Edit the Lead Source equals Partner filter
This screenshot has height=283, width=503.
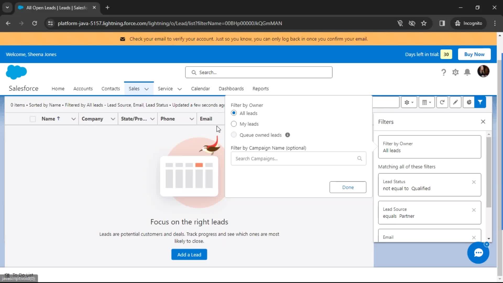coord(429,213)
